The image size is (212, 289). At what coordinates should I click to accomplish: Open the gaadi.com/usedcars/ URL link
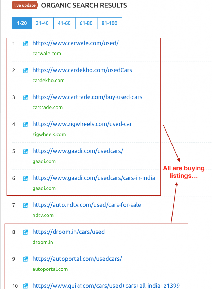(x=78, y=151)
